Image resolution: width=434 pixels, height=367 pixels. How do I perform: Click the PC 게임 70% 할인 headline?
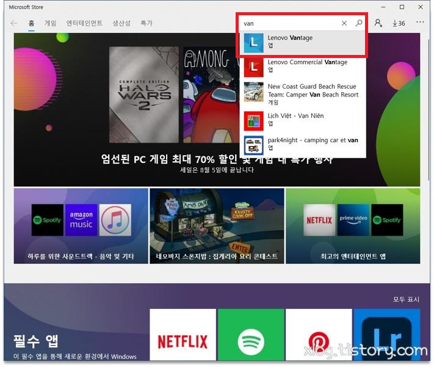coord(217,159)
